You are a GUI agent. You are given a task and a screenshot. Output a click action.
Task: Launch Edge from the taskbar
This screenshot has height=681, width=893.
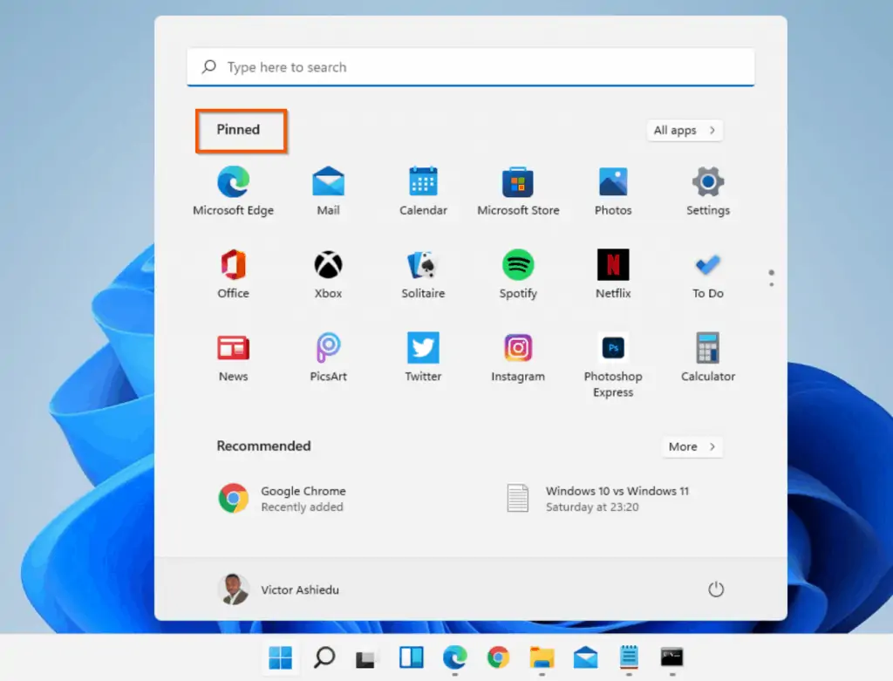tap(454, 657)
